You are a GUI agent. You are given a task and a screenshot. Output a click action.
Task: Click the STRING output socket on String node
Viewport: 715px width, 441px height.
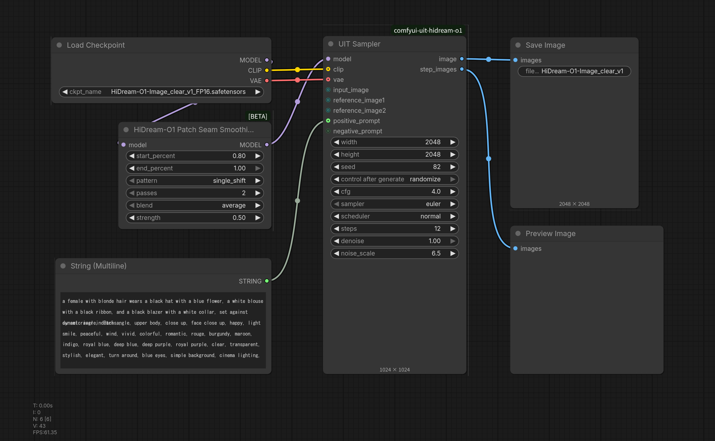coord(267,281)
